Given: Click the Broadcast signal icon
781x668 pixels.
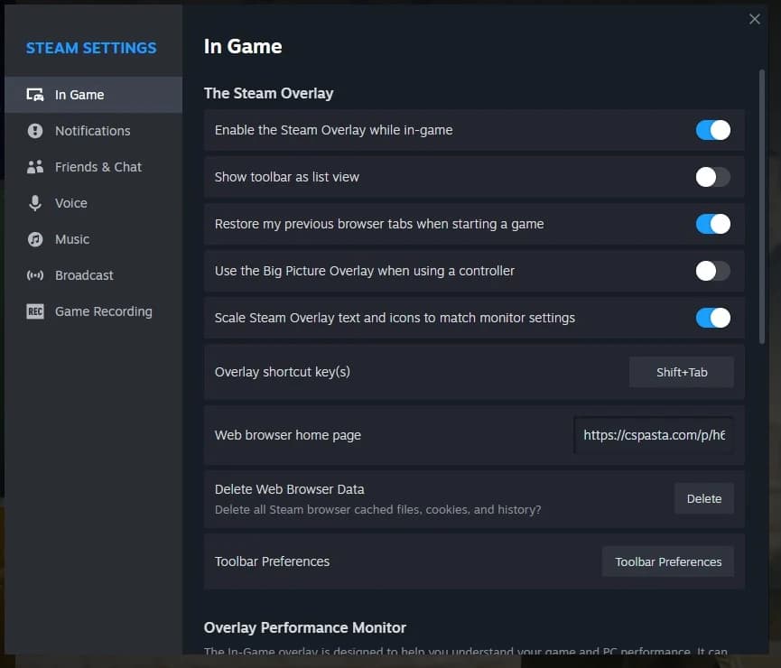Looking at the screenshot, I should click(35, 275).
